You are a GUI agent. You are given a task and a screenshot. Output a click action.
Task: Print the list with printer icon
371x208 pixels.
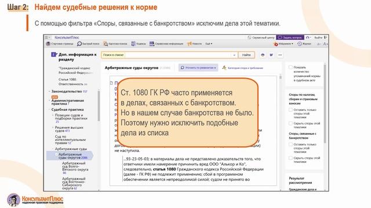point(263,55)
